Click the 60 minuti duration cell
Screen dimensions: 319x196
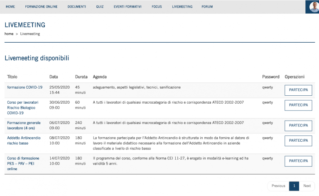pyautogui.click(x=80, y=105)
